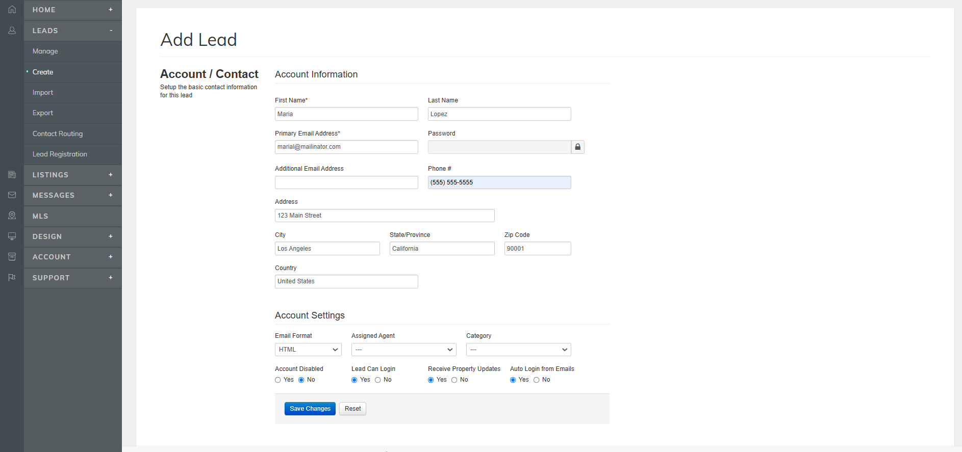Open the Email Format dropdown
The width and height of the screenshot is (962, 452).
(308, 350)
